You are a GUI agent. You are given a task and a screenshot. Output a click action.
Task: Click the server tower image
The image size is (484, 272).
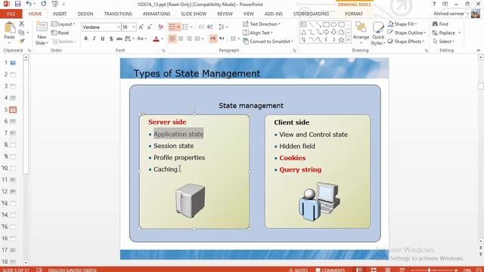pyautogui.click(x=190, y=200)
